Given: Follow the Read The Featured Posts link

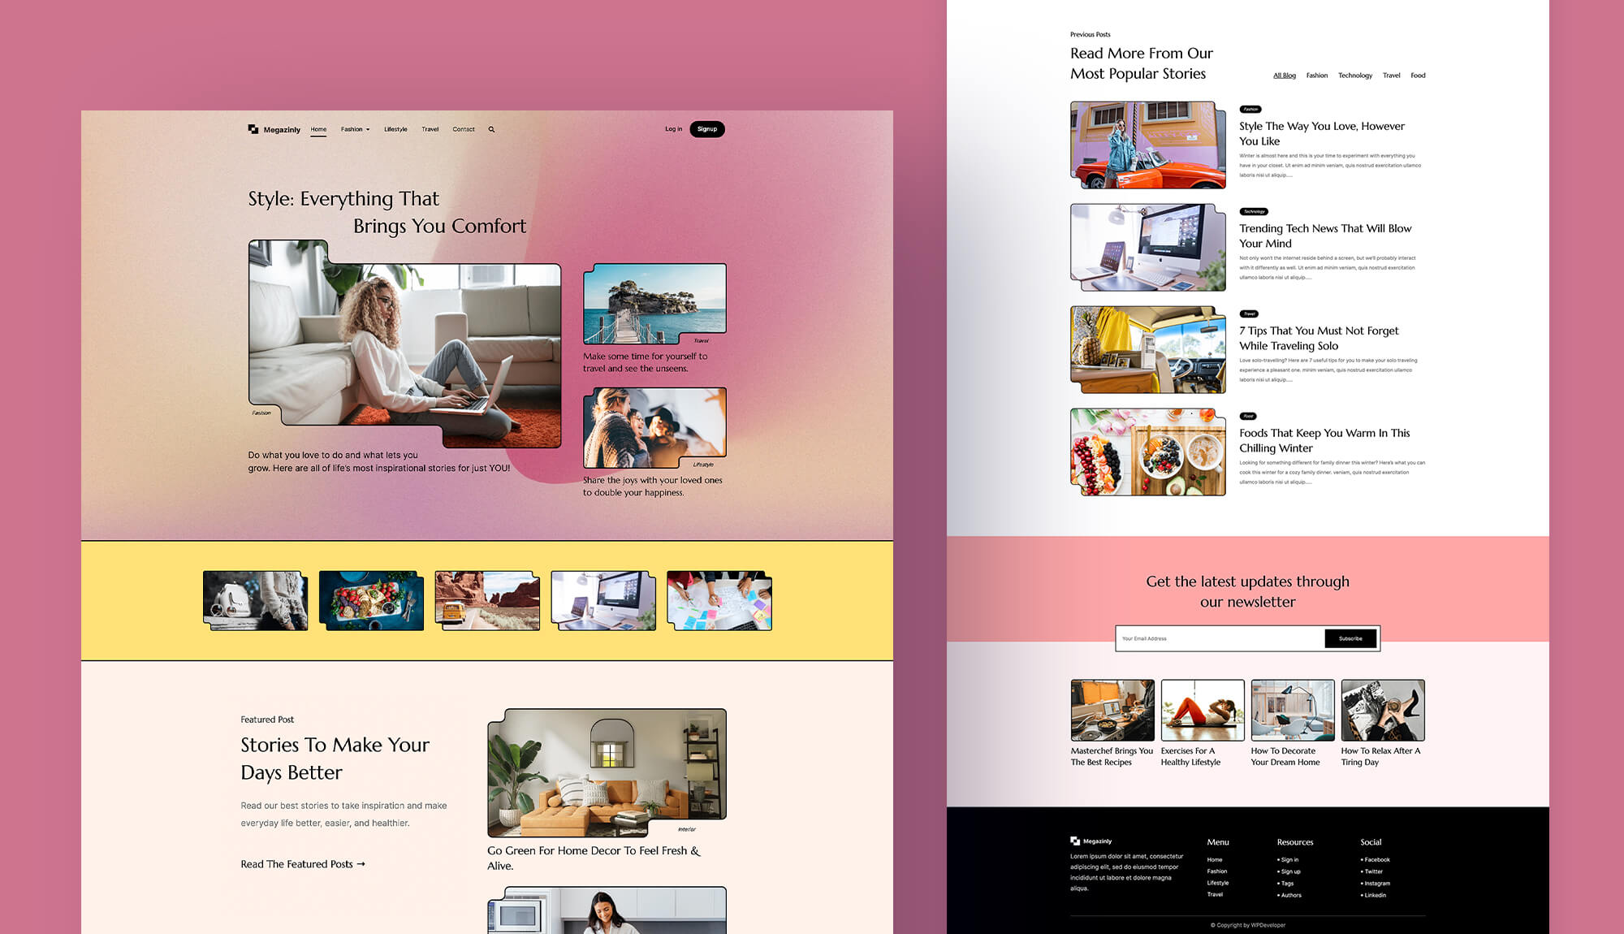Looking at the screenshot, I should click(301, 864).
